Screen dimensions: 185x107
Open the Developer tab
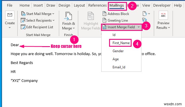162,5
